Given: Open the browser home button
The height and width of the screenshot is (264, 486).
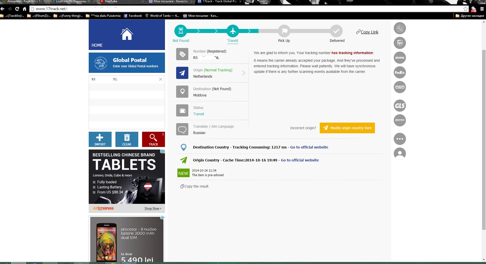Looking at the screenshot, I should (x=24, y=9).
